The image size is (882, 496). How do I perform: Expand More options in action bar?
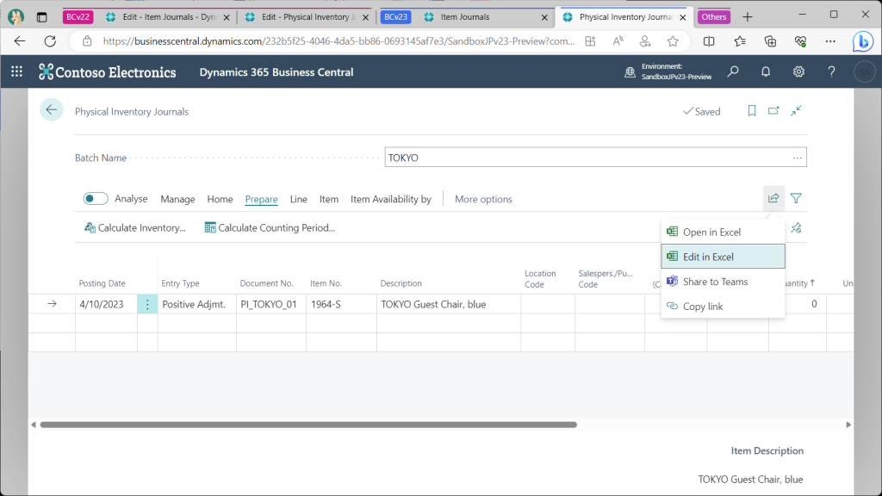pyautogui.click(x=483, y=199)
